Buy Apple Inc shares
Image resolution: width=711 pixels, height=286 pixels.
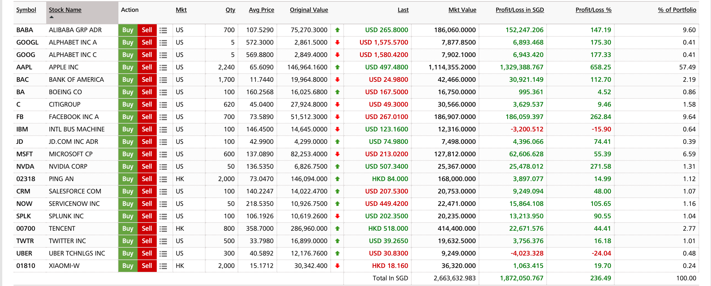click(x=128, y=67)
